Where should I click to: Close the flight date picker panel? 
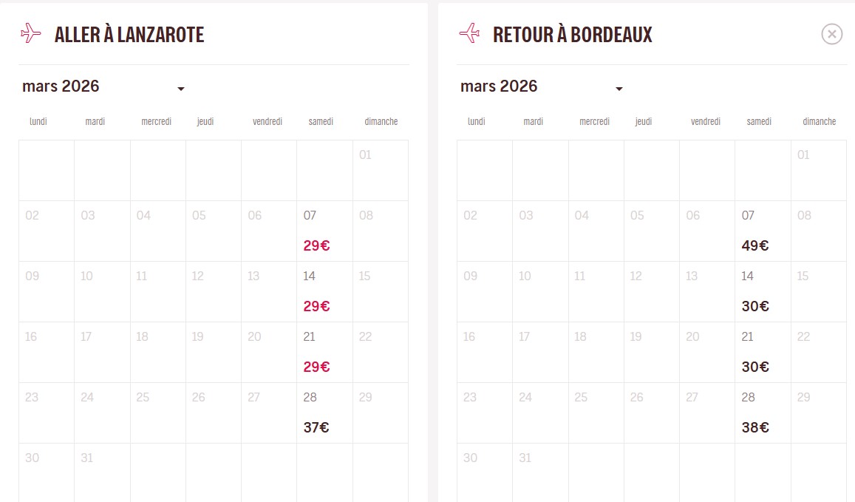pyautogui.click(x=831, y=34)
